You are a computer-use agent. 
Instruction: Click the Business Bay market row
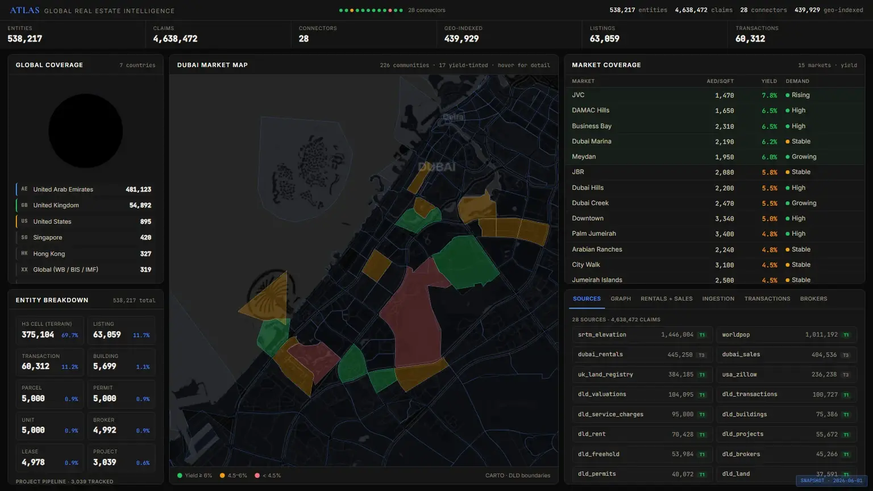[x=714, y=126]
